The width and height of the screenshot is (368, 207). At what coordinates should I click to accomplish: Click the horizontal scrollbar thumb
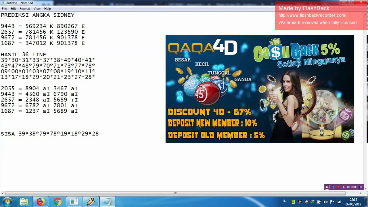point(175,193)
